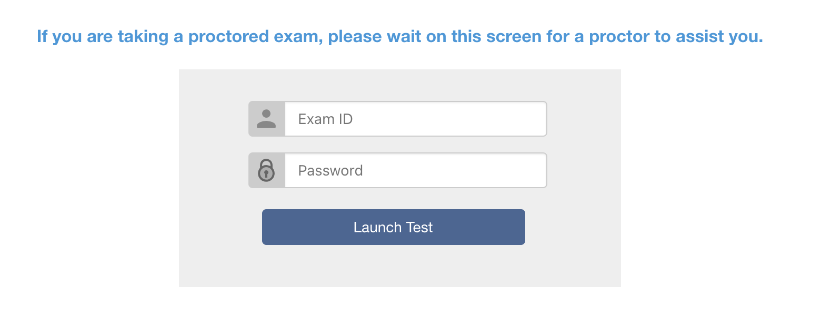Select the user silhouette icon
This screenshot has height=329, width=821.
266,119
